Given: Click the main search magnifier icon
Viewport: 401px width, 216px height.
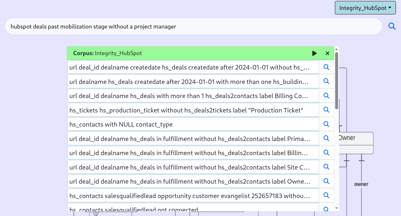Looking at the screenshot, I should [x=392, y=26].
